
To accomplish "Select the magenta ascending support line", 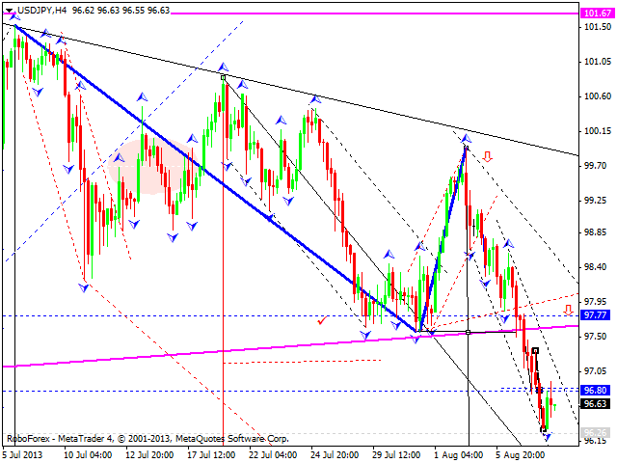I will click(289, 346).
